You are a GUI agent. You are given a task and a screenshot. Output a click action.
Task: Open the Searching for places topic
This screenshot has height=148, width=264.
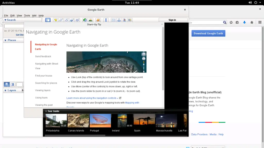point(46,83)
